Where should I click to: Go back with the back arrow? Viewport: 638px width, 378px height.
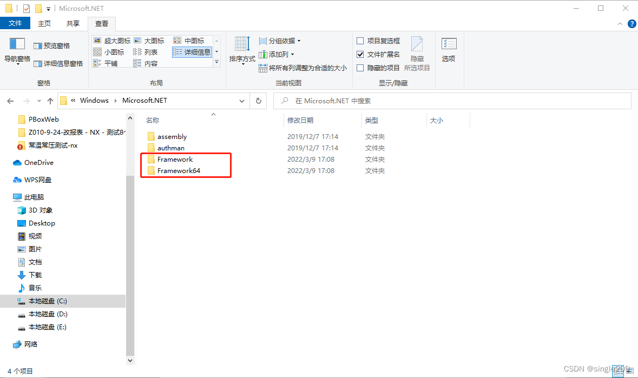[x=11, y=101]
